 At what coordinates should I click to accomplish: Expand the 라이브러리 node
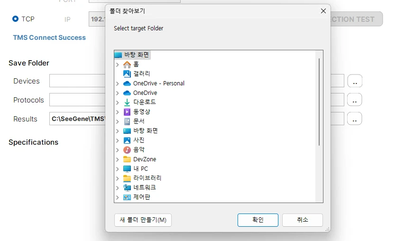[118, 178]
